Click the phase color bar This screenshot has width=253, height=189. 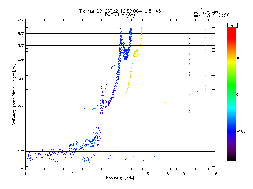coord(231,94)
